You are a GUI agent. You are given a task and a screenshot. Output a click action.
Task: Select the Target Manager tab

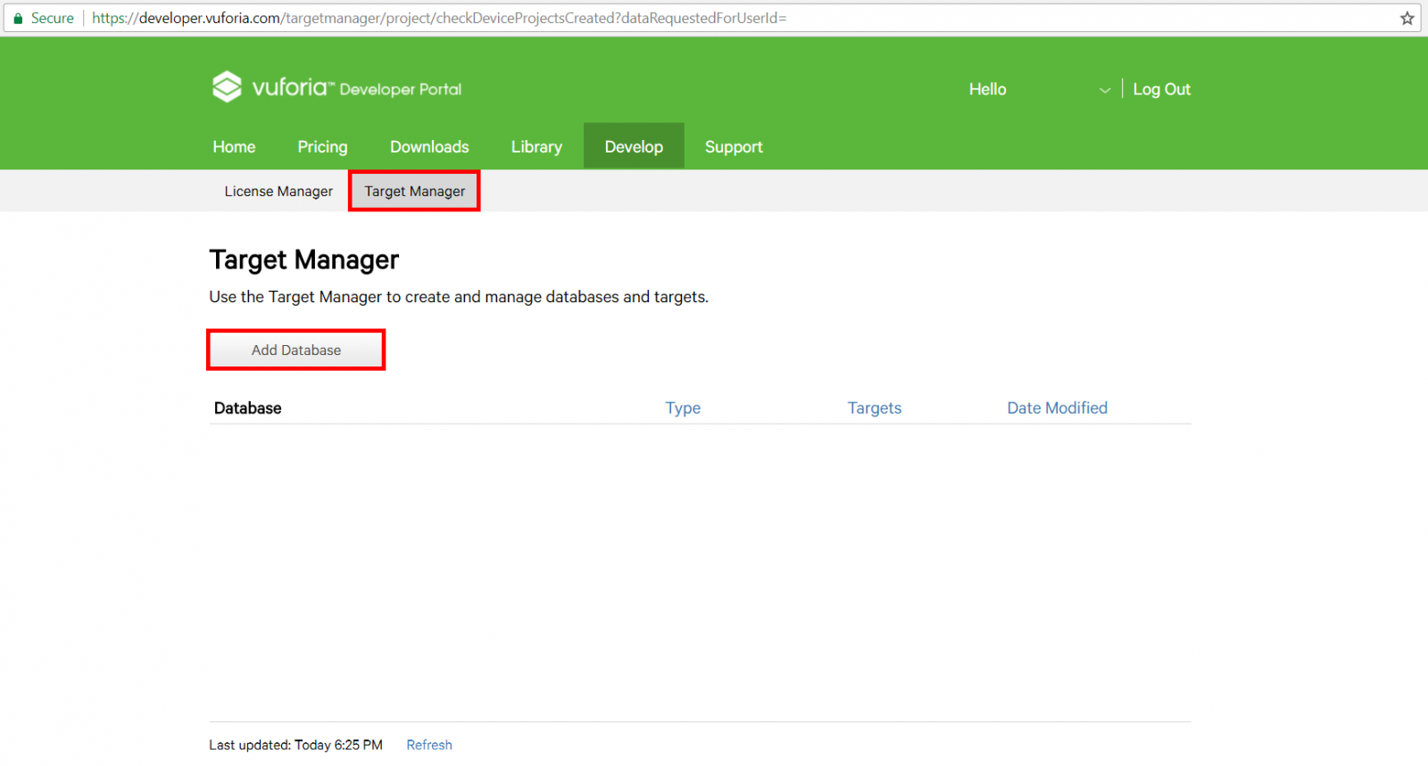click(x=414, y=191)
